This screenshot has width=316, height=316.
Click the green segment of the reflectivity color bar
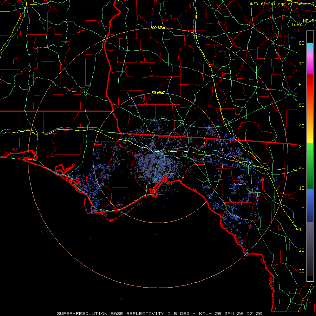[310, 166]
